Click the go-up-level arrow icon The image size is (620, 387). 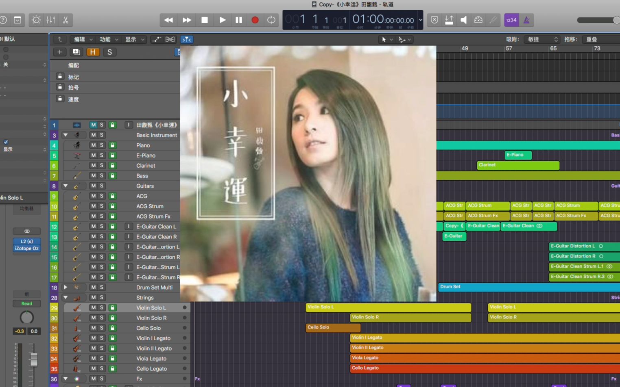[x=60, y=39]
